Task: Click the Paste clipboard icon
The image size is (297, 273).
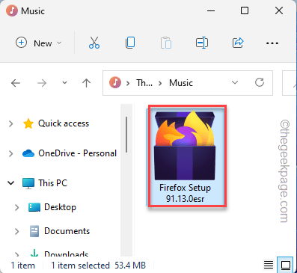Action: tap(166, 43)
